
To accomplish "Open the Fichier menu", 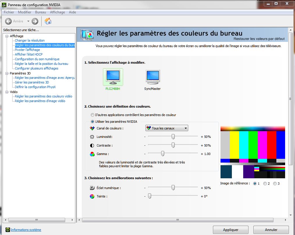I will coord(9,12).
